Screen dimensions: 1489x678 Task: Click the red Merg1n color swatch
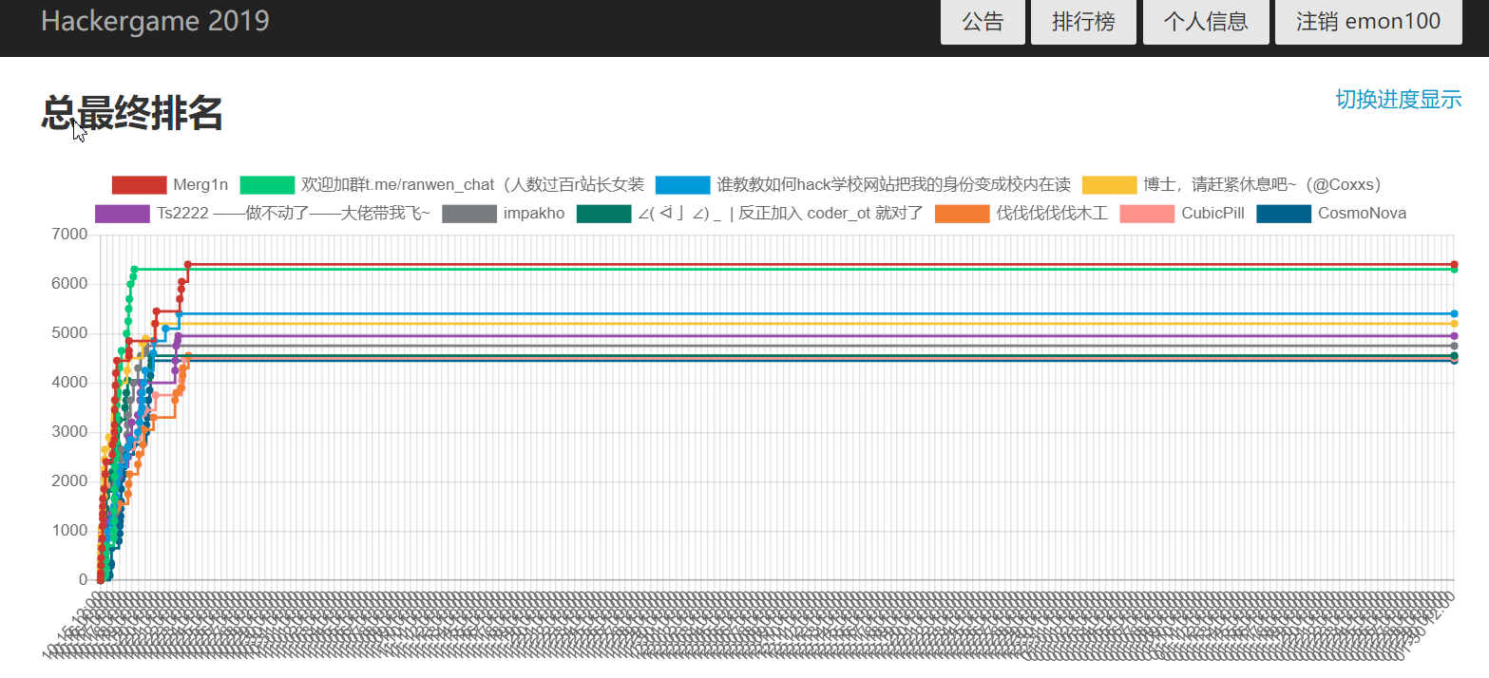pyautogui.click(x=138, y=184)
